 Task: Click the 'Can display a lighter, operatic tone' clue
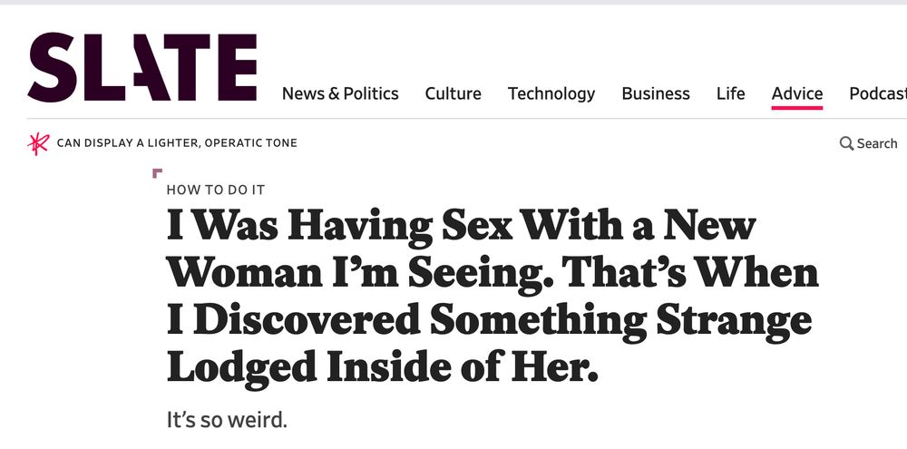(x=177, y=143)
